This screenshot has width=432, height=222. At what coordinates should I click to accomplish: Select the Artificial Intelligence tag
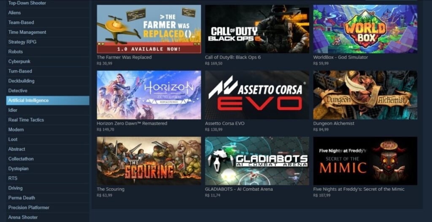click(48, 100)
